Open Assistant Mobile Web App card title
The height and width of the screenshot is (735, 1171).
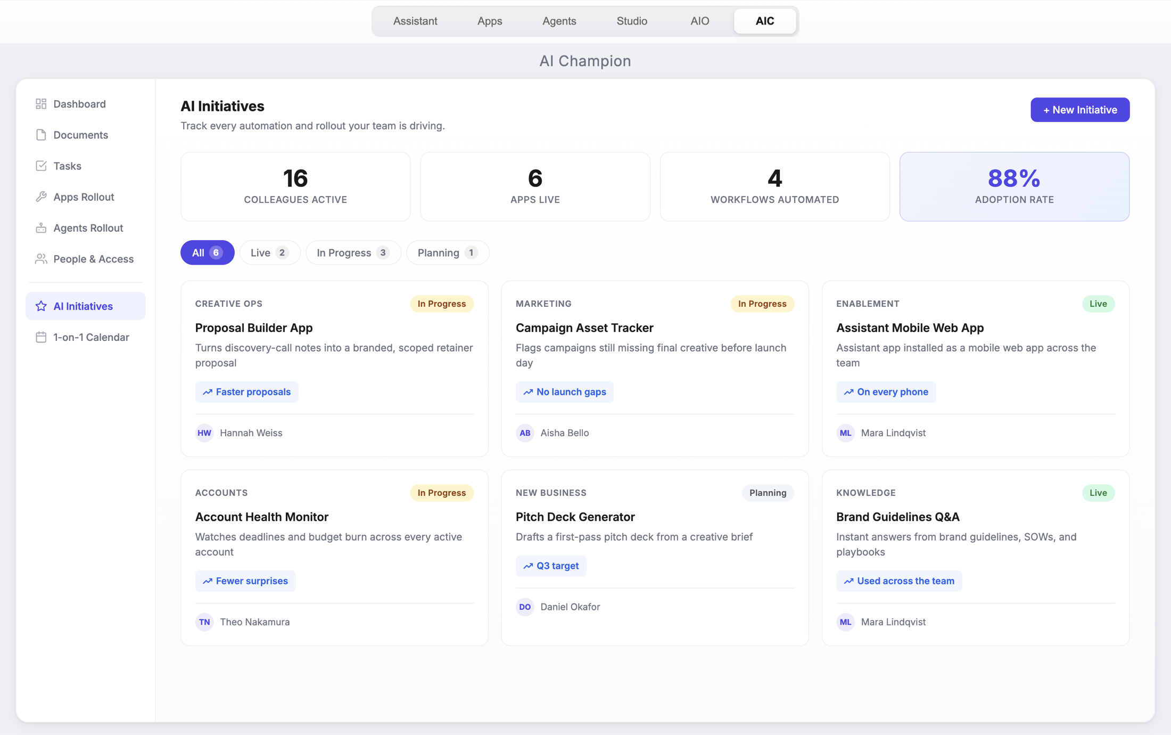(x=910, y=328)
